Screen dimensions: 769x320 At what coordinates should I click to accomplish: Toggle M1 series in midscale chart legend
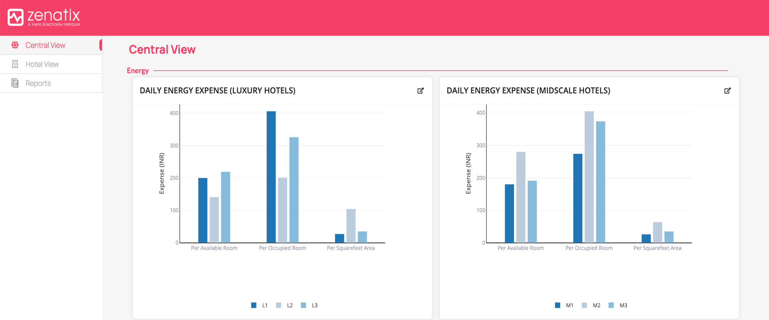[564, 305]
